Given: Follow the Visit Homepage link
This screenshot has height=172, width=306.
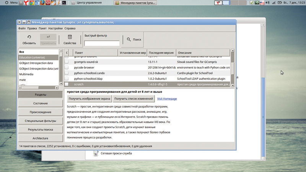Looking at the screenshot, I should pyautogui.click(x=167, y=99).
